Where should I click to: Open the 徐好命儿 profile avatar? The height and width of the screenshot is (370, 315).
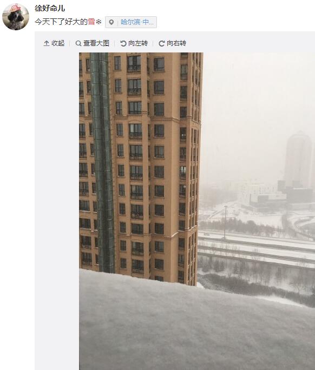tap(16, 17)
